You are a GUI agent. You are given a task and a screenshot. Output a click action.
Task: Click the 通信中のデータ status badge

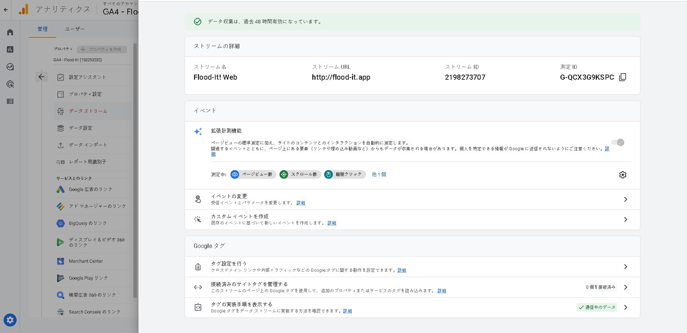(x=597, y=307)
